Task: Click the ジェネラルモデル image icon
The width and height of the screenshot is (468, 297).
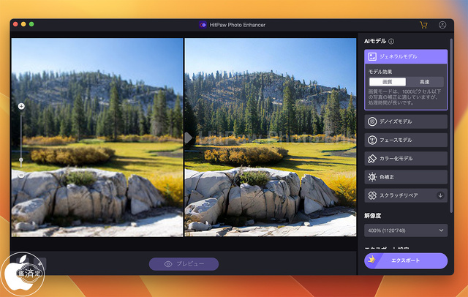Action: 372,56
